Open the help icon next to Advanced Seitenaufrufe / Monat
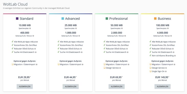 pyautogui.click(x=79, y=36)
